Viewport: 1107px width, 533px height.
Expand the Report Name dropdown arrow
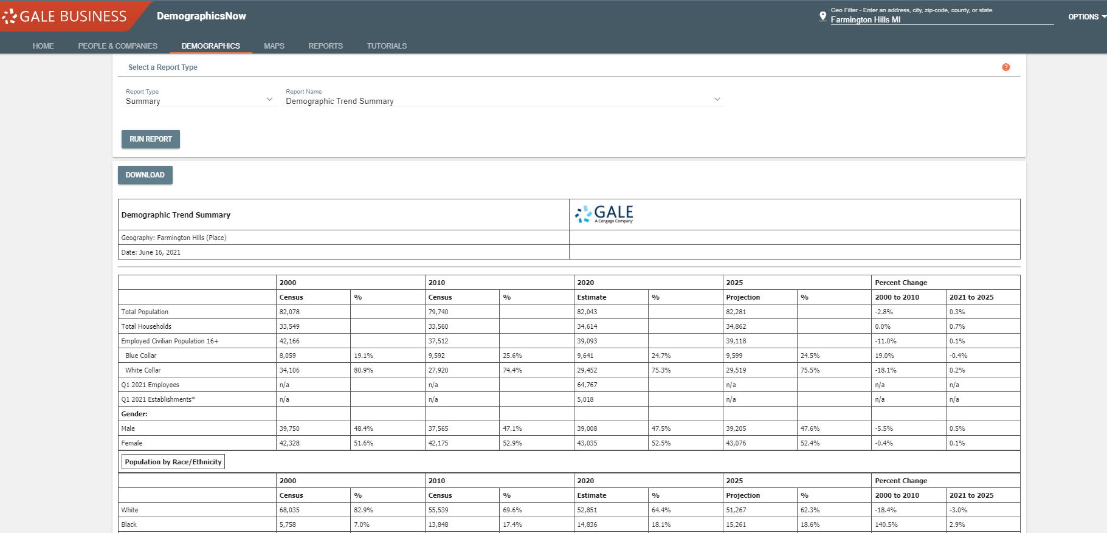[717, 100]
